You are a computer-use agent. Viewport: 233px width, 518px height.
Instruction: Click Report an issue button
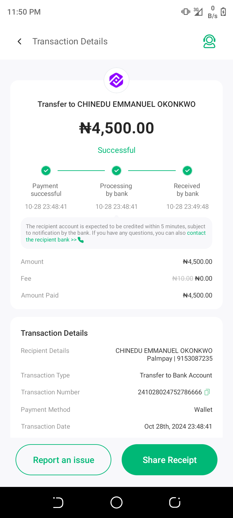pyautogui.click(x=63, y=460)
